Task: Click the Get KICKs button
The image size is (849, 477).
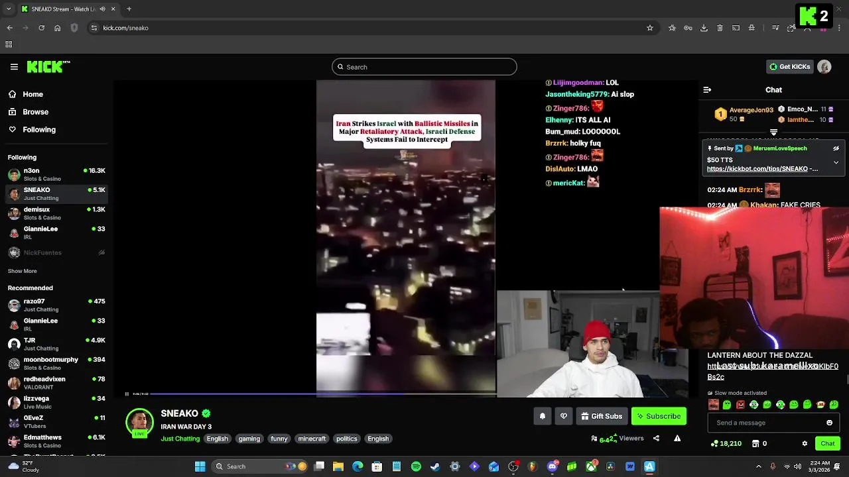Action: pyautogui.click(x=789, y=67)
